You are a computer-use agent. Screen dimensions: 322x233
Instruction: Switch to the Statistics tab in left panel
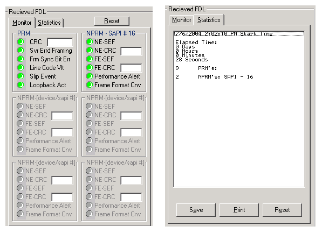pyautogui.click(x=49, y=23)
